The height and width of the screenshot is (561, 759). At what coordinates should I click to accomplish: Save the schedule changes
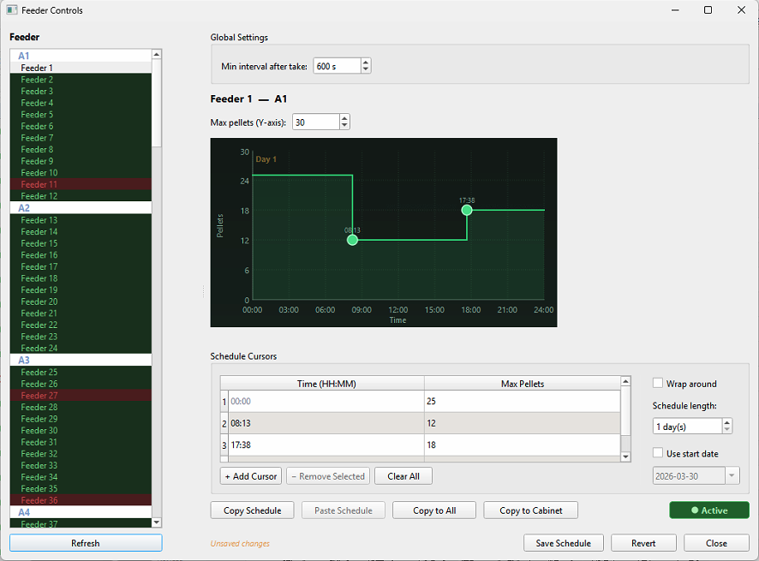(563, 542)
